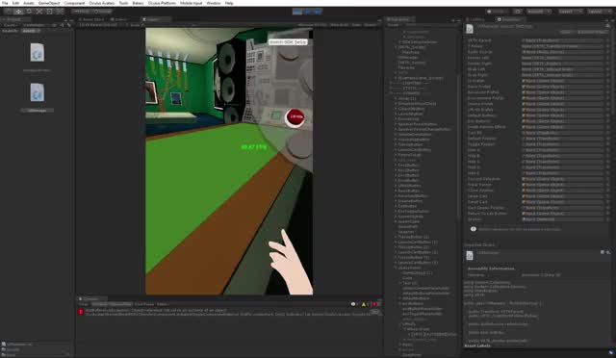Open the Oculus Platform menu
The width and height of the screenshot is (616, 358).
tap(162, 3)
